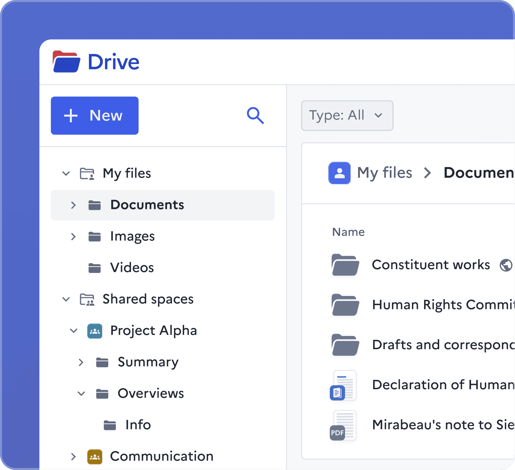Collapse the My files tree section

[x=66, y=173]
